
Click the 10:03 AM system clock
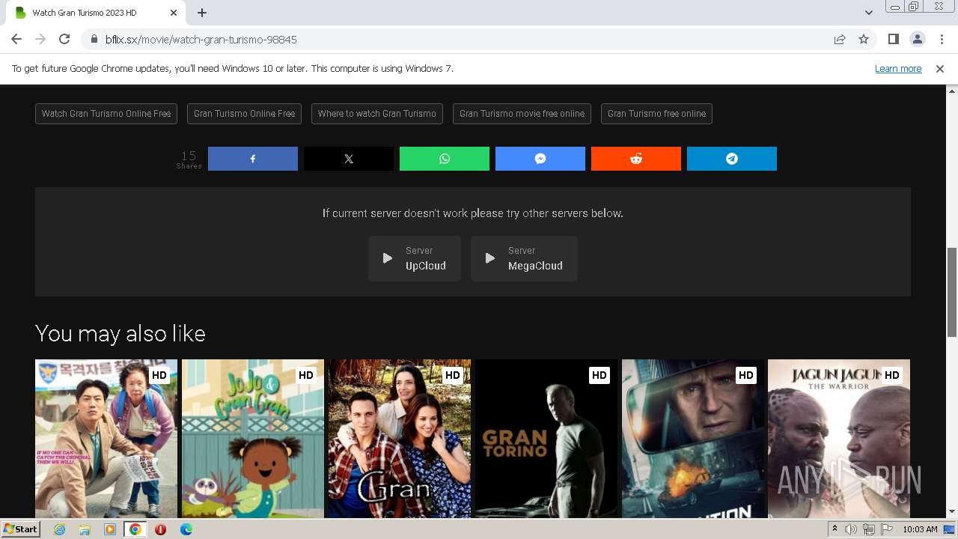tap(920, 529)
